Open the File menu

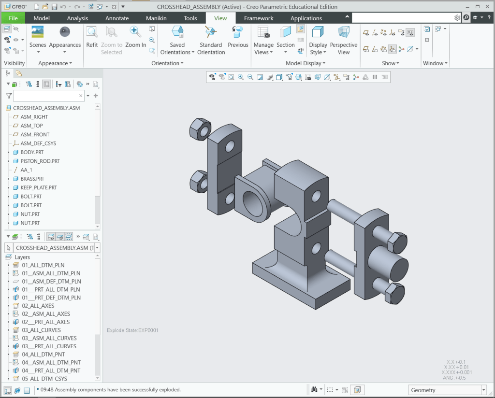coord(13,18)
